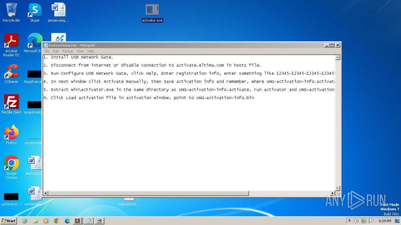Place cursor in line '1. Install USB Network Gate.'
401x225 pixels.
coord(78,57)
